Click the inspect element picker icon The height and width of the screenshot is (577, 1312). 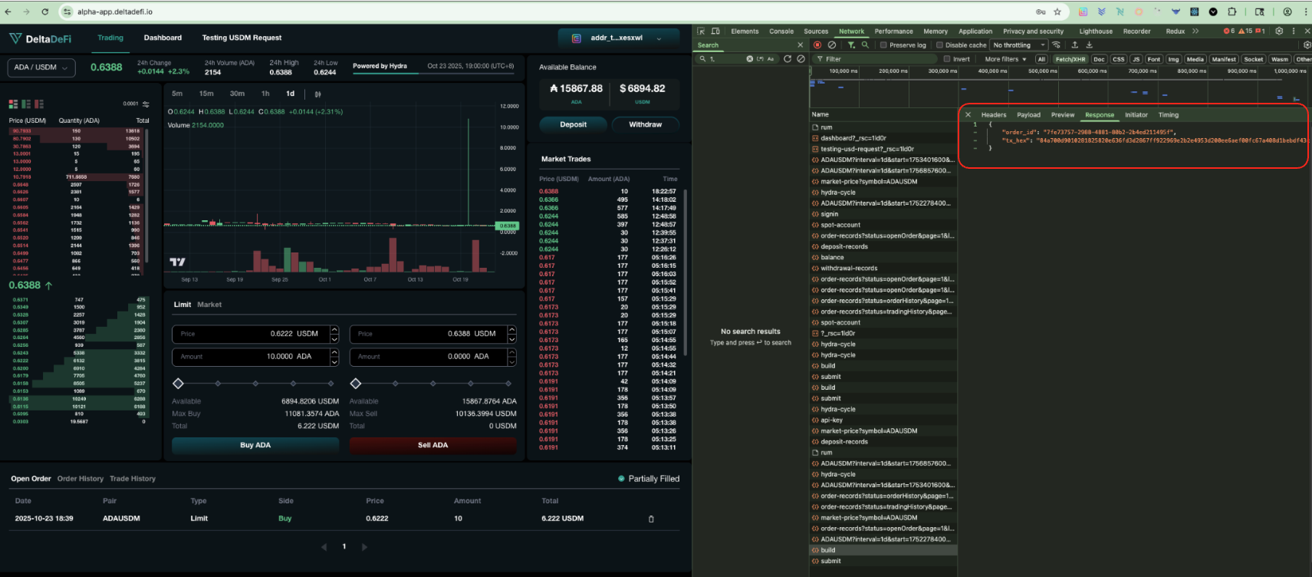click(x=701, y=31)
